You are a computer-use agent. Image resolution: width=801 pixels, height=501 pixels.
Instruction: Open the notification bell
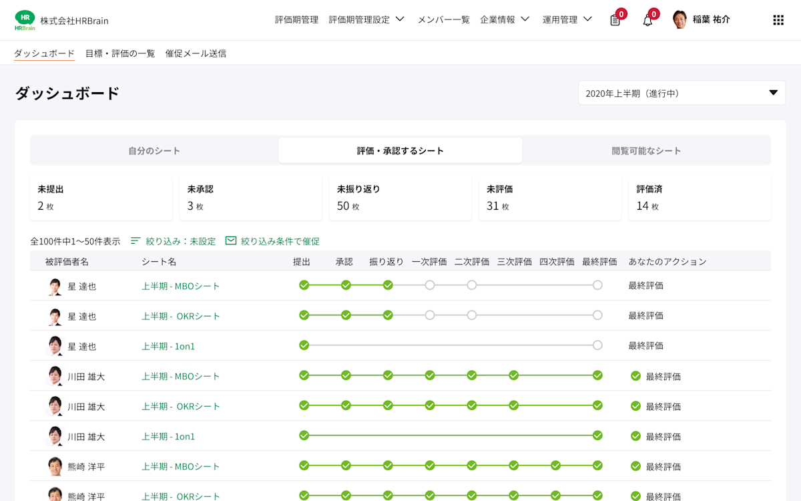pyautogui.click(x=647, y=20)
